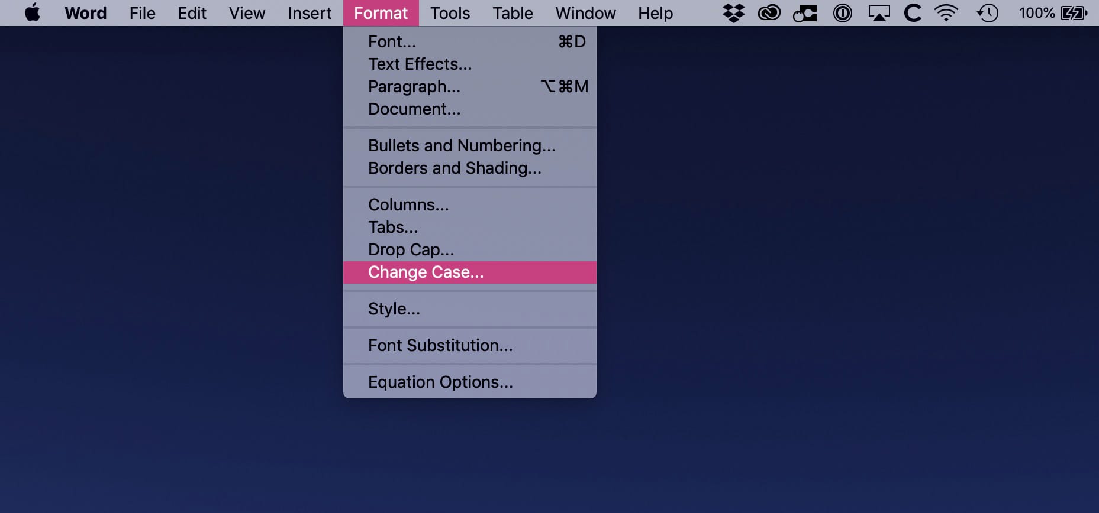Open the Creative Cloud status icon
The height and width of the screenshot is (513, 1099).
769,13
